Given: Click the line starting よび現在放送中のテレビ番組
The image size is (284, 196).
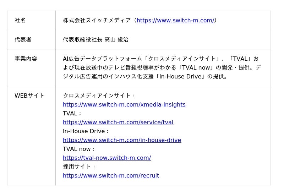Looking at the screenshot, I should pyautogui.click(x=162, y=67).
